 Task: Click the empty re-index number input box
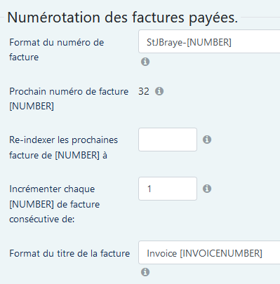point(168,140)
